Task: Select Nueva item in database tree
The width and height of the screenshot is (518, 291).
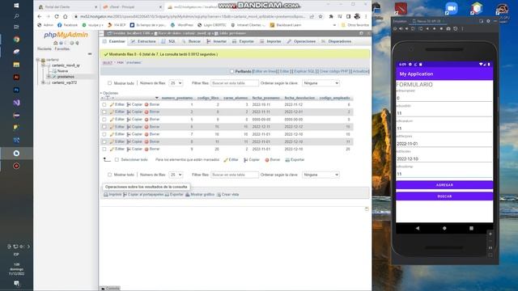Action: click(x=62, y=71)
